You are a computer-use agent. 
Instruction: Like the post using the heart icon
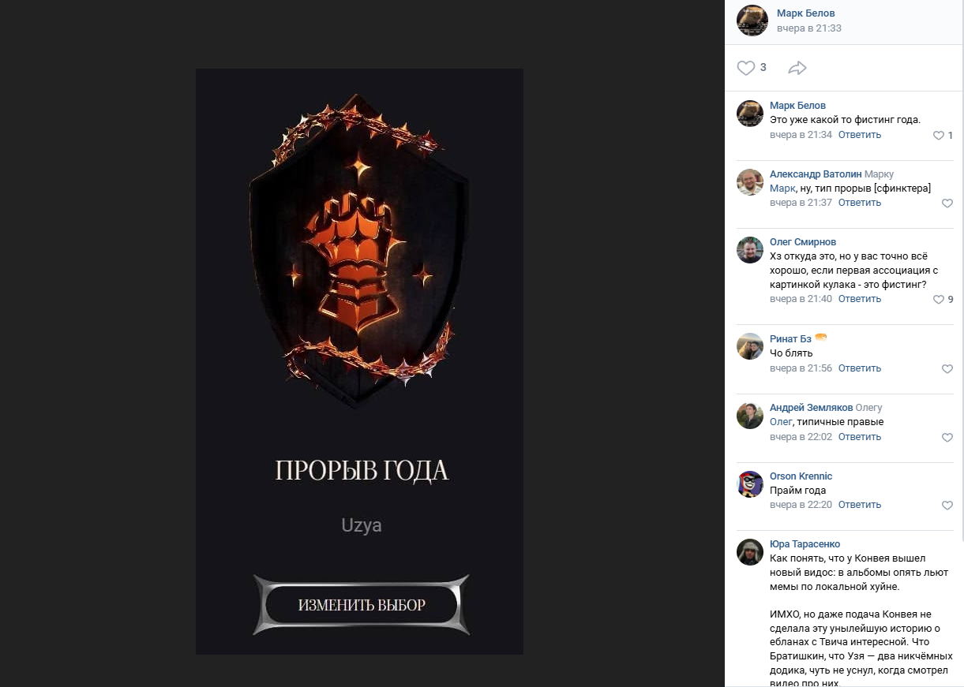(746, 68)
